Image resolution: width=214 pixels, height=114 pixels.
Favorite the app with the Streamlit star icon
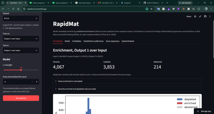(195, 17)
